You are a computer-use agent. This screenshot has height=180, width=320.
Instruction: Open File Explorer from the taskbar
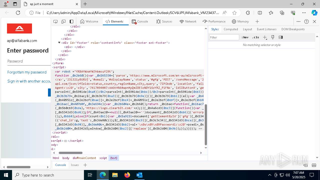pyautogui.click(x=115, y=175)
